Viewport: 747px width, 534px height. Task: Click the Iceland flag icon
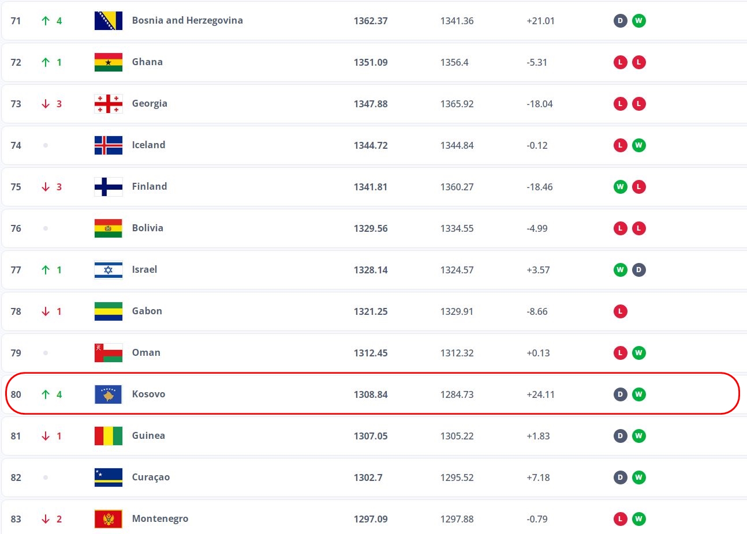108,145
